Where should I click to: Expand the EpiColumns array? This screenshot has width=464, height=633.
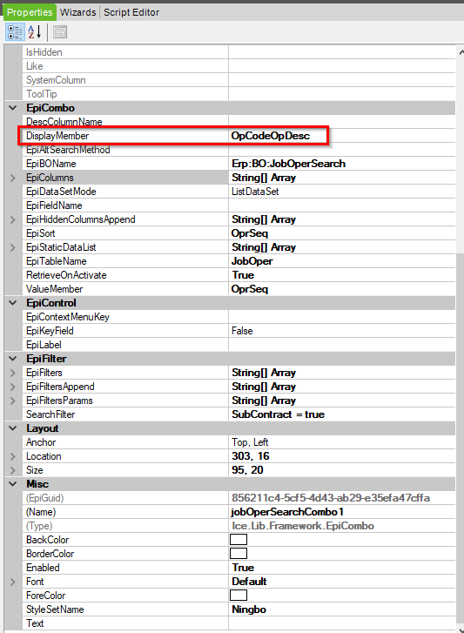click(13, 178)
